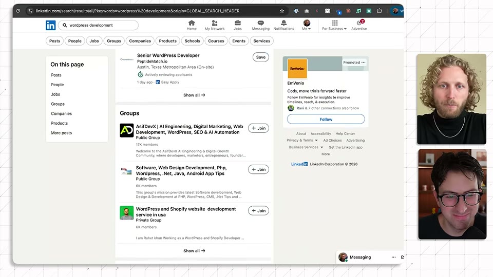Viewport: 493px width, 277px height.
Task: Compose new message from Messaging bar
Action: click(x=402, y=257)
